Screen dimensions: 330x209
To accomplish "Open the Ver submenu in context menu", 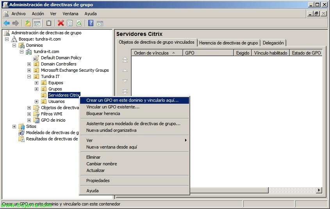I will point(134,140).
